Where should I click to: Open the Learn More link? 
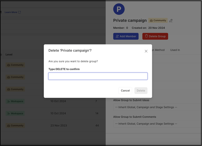point(11,12)
